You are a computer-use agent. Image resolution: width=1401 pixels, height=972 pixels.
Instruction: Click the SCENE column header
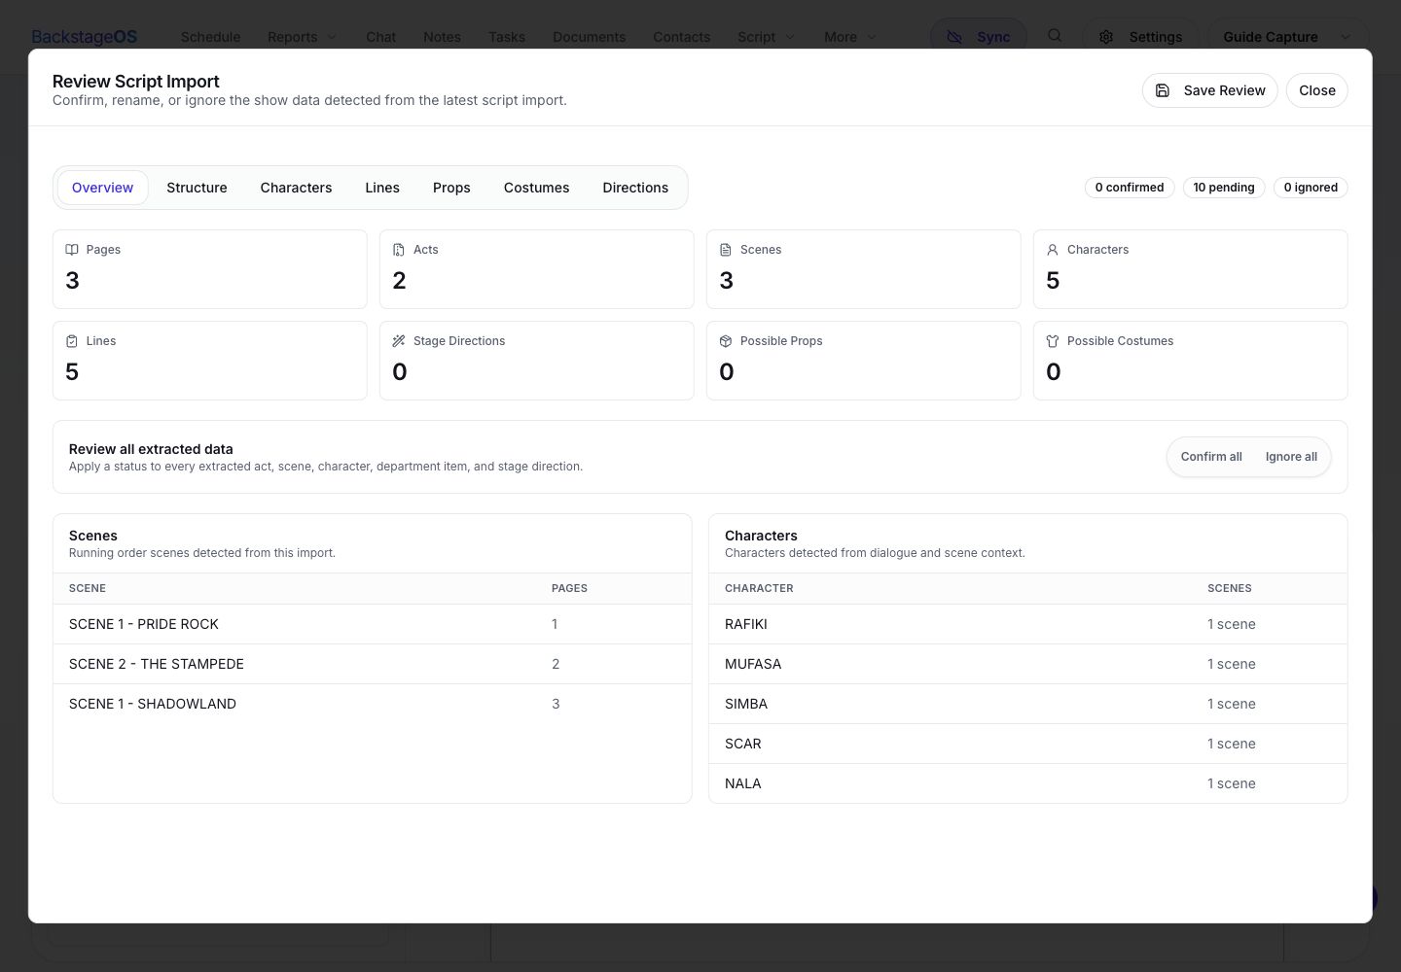[x=88, y=588]
